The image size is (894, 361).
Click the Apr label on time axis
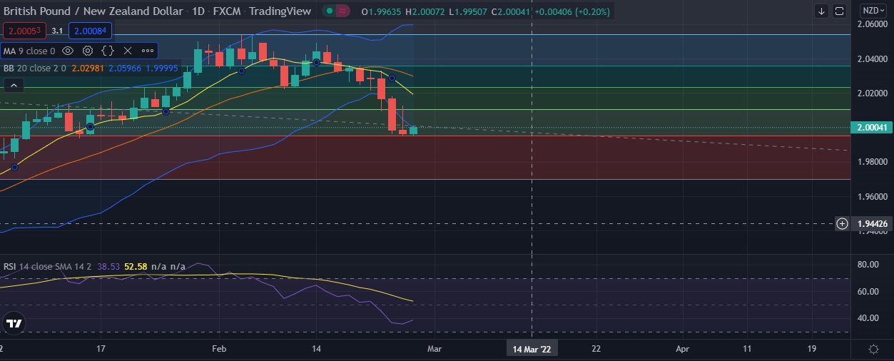pyautogui.click(x=682, y=349)
